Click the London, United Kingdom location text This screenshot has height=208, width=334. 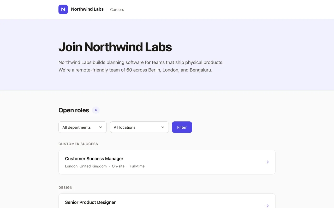[x=86, y=166]
